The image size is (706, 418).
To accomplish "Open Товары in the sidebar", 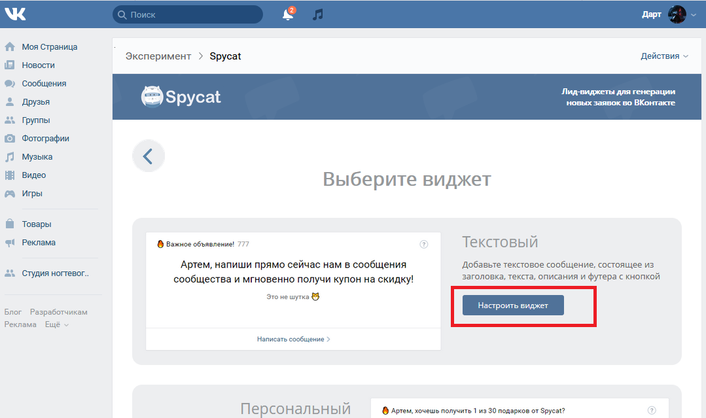I will coord(37,224).
